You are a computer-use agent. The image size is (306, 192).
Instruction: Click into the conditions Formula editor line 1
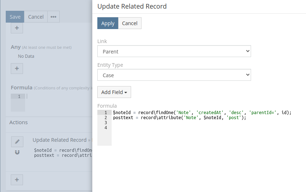(x=57, y=96)
